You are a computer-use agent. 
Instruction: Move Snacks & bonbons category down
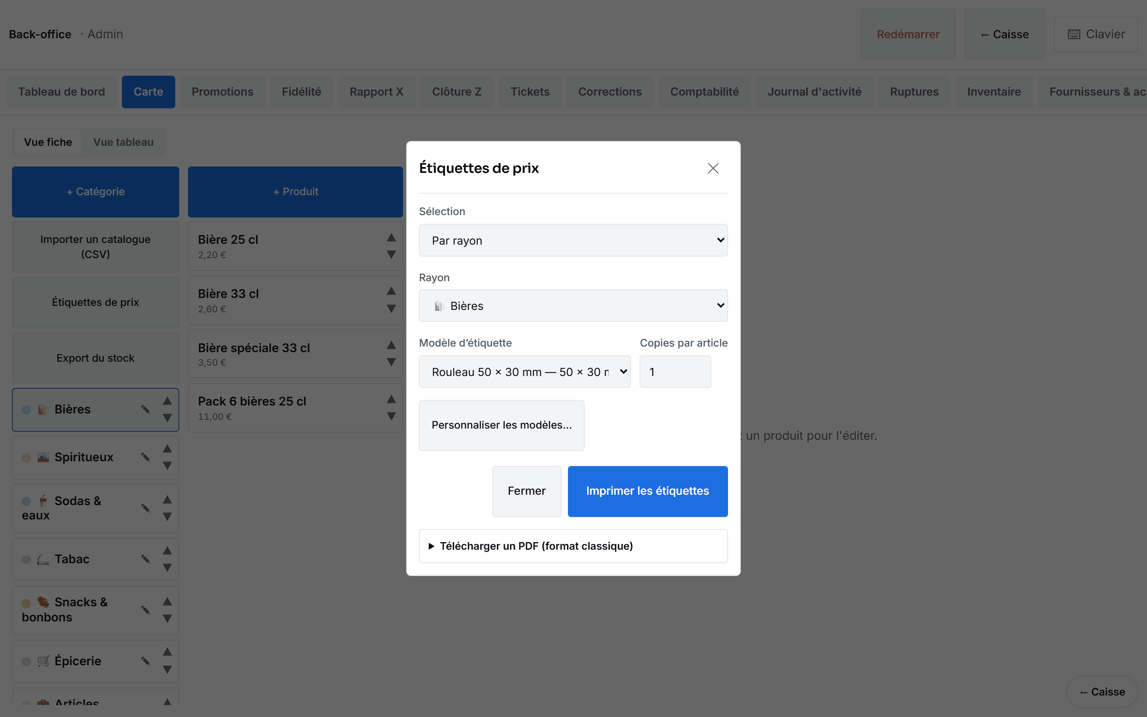click(167, 618)
